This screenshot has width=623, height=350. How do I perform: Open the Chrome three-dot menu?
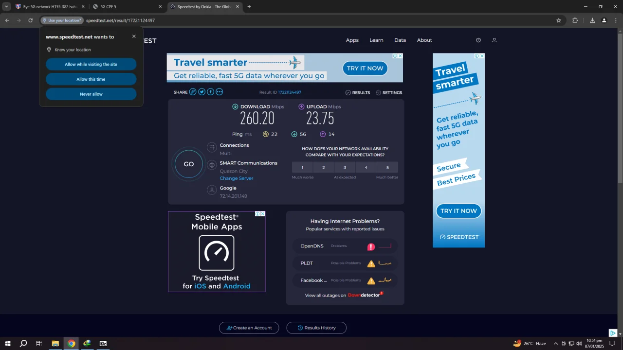tap(616, 20)
